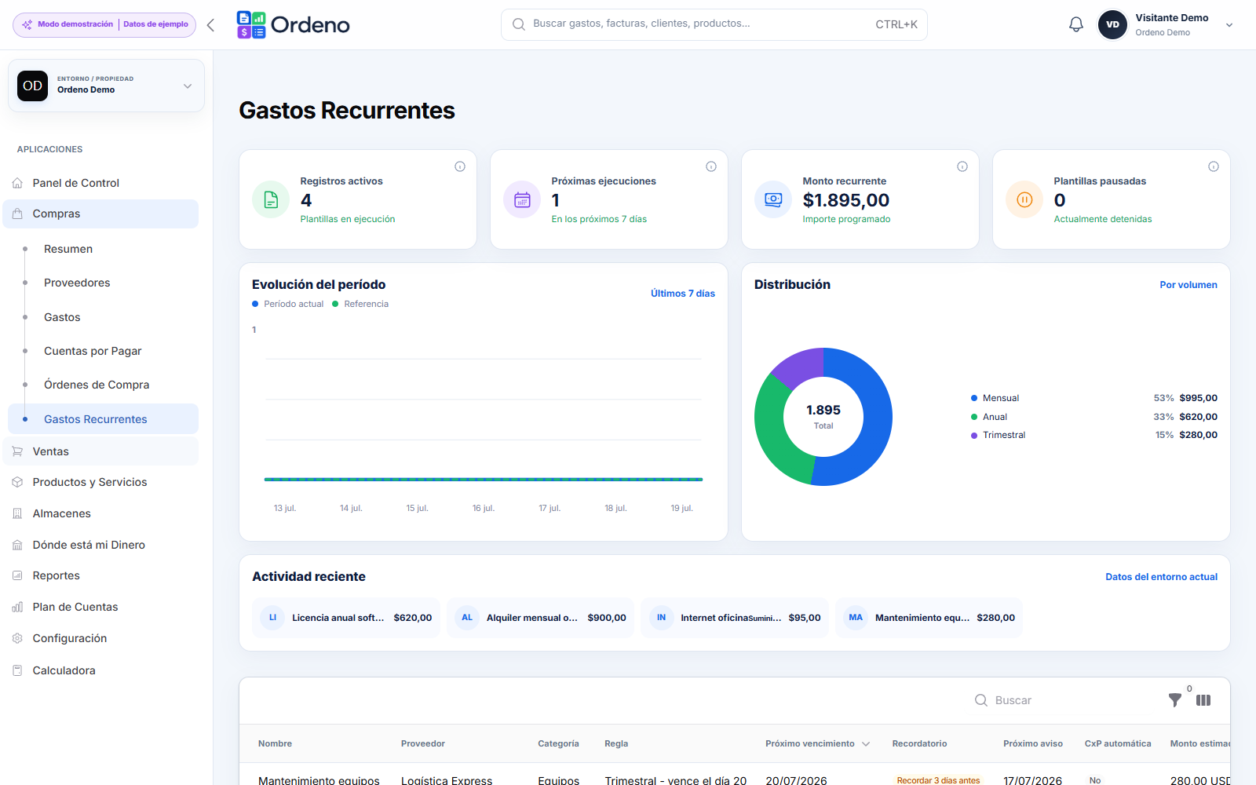Click info icon on Próximas ejecuciones card
Image resolution: width=1256 pixels, height=785 pixels.
tap(711, 166)
